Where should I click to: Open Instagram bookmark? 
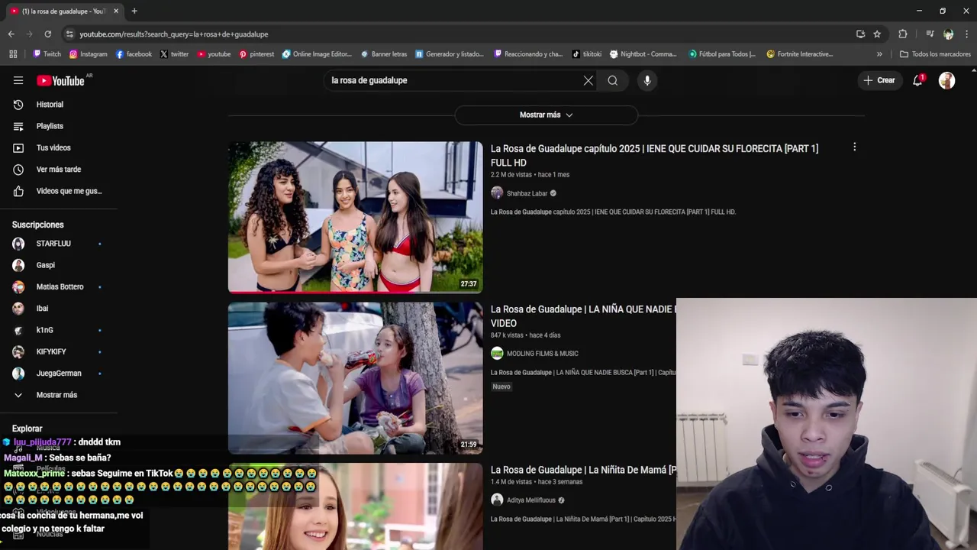(x=88, y=54)
